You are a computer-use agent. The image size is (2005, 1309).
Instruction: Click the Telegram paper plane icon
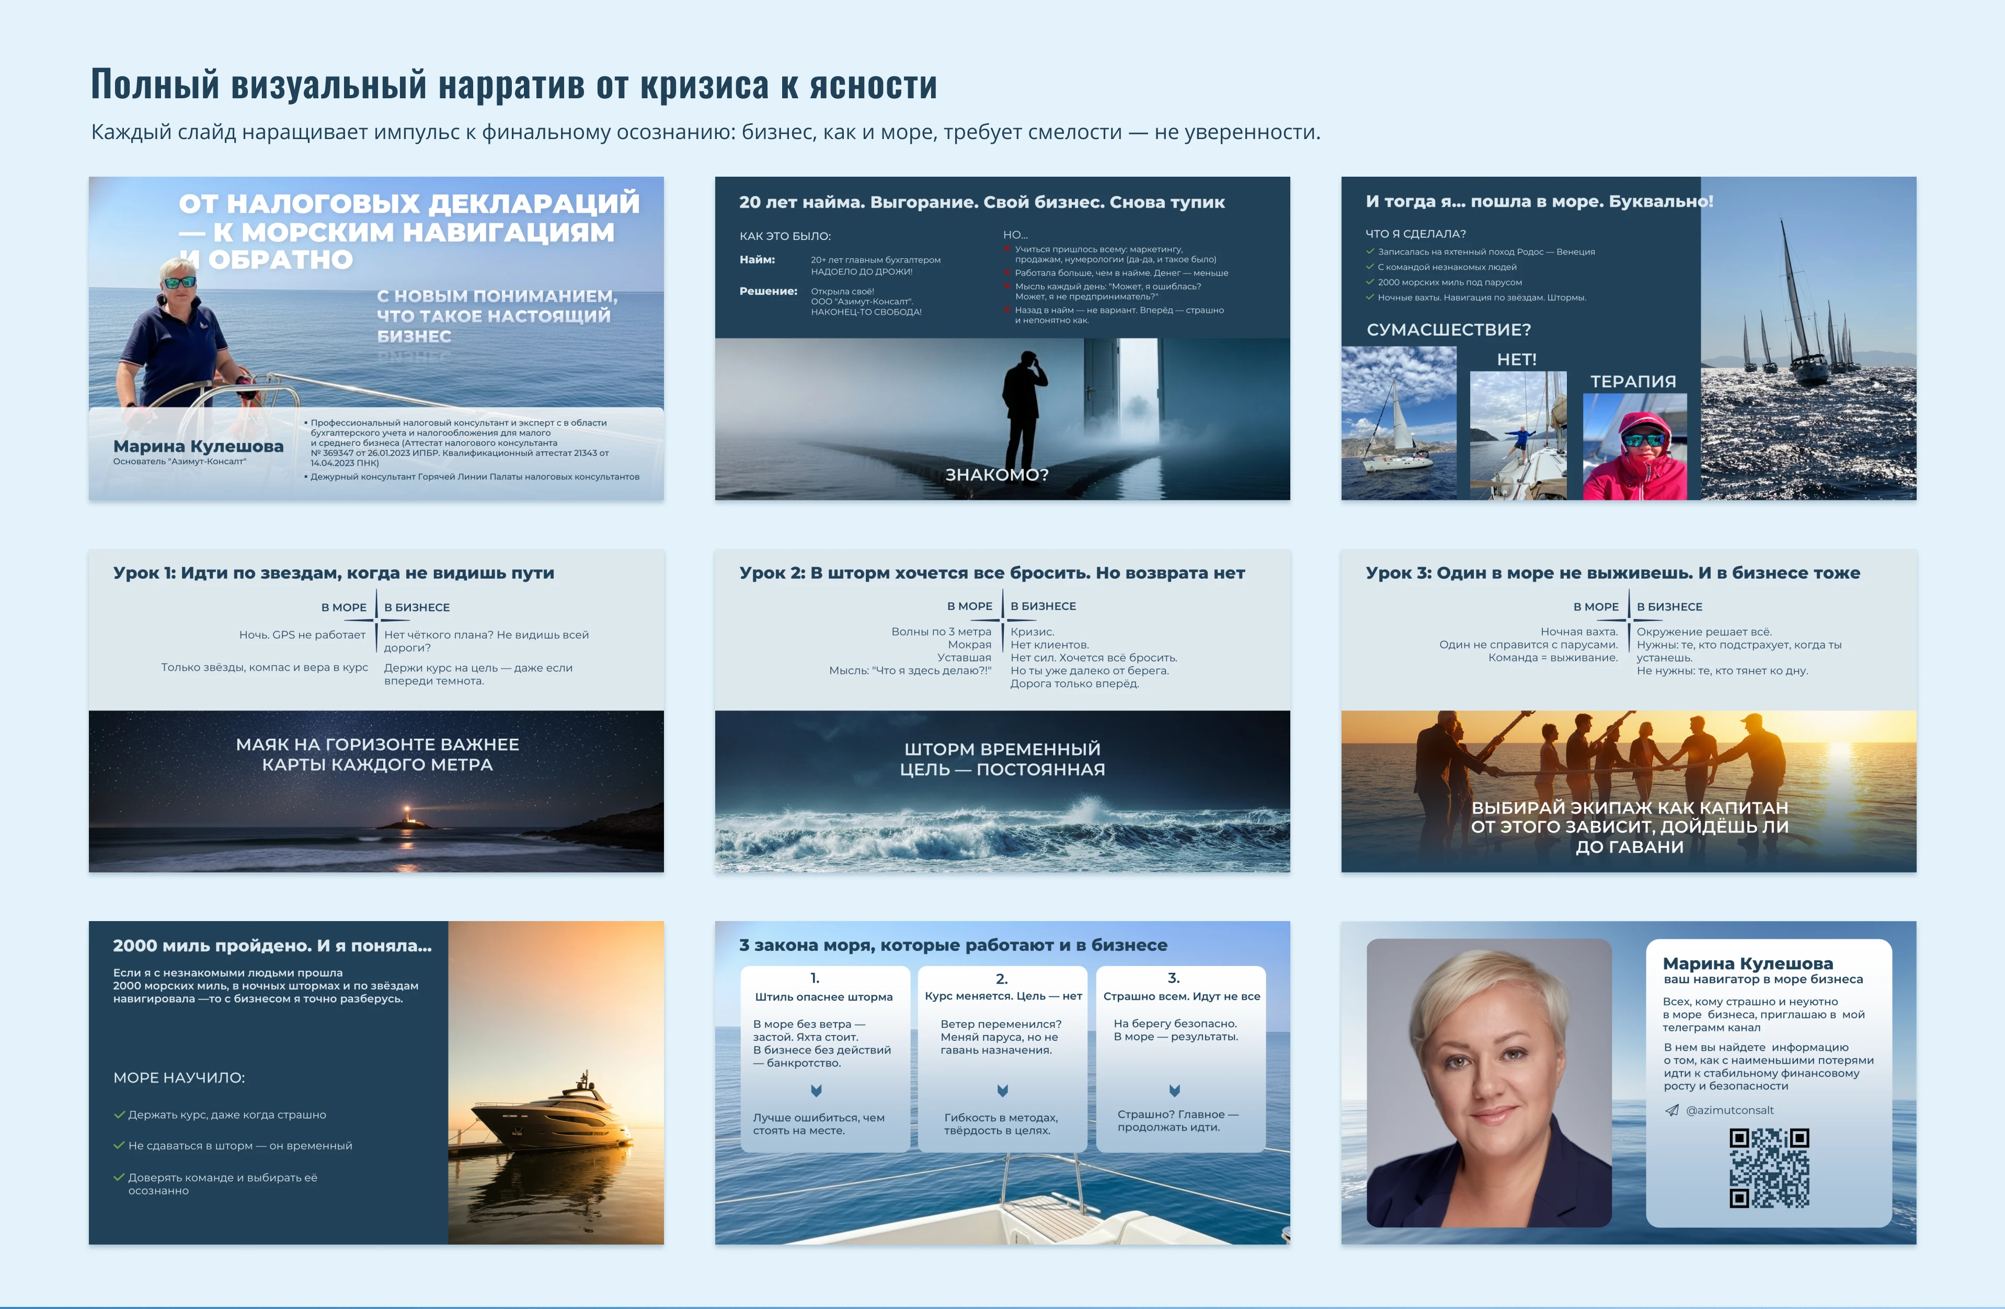[x=1672, y=1110]
